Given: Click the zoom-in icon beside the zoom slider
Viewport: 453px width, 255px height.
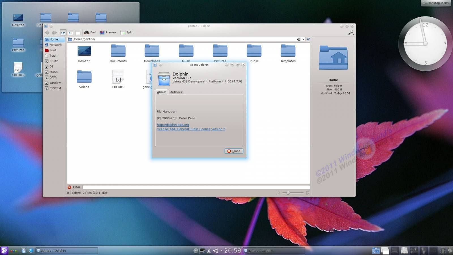Looking at the screenshot, I should tap(307, 193).
